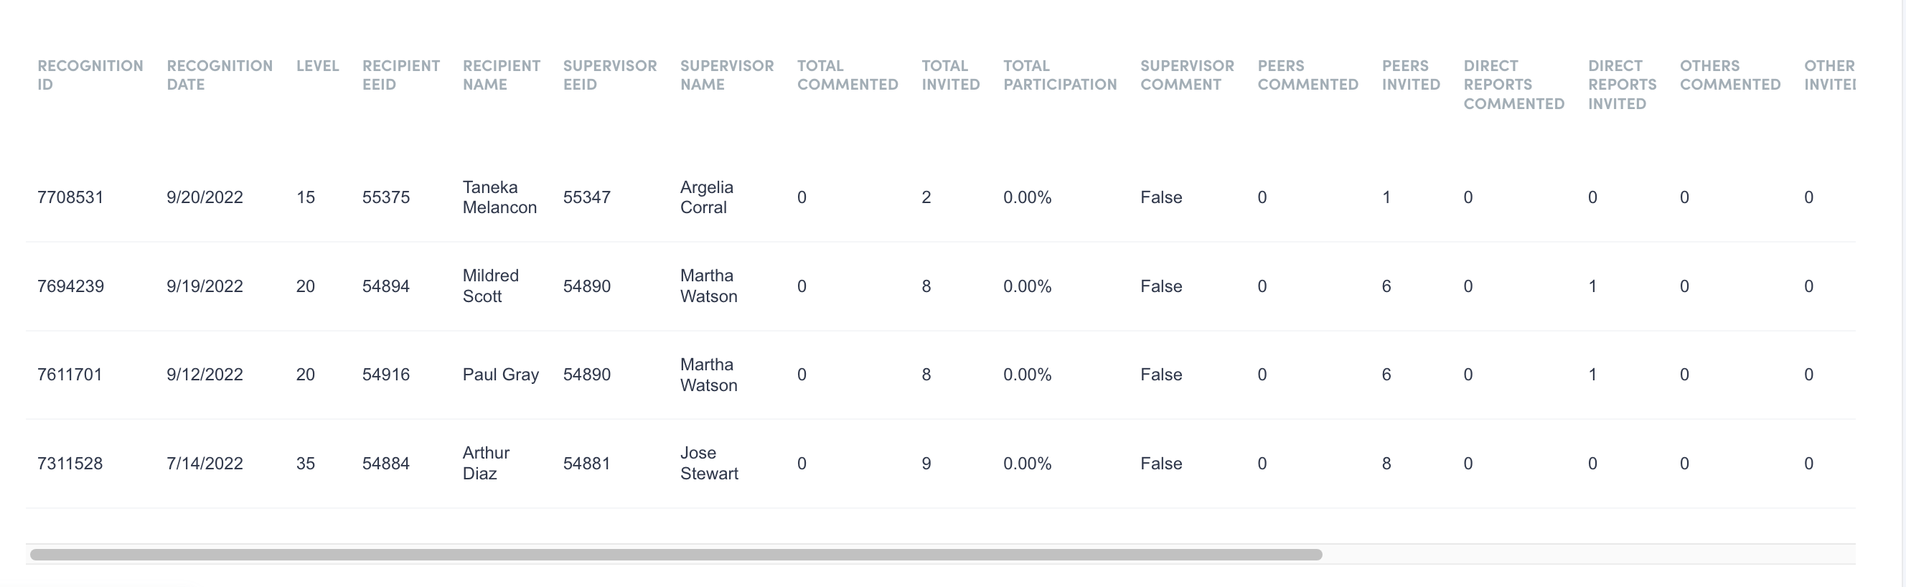1906x587 pixels.
Task: Click recognition ID 7694239 cell
Action: (x=70, y=286)
